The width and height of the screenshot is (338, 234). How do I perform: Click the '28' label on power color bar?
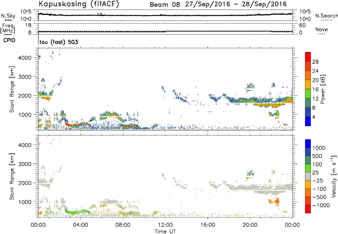click(315, 62)
